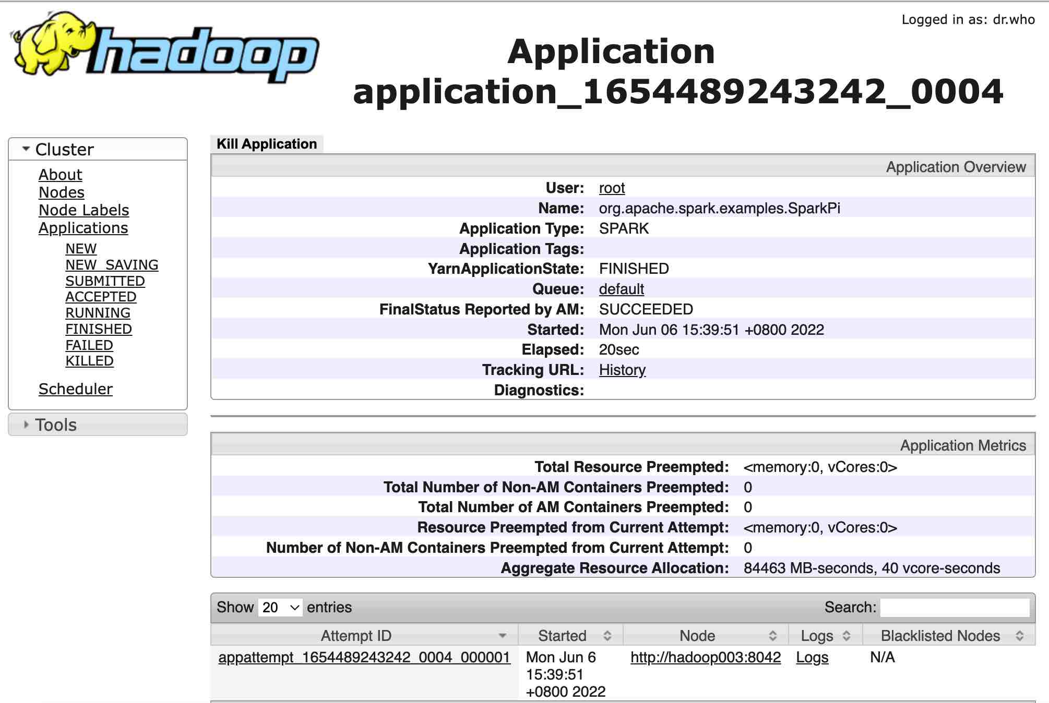Sort by Started column
Image resolution: width=1049 pixels, height=703 pixels.
coord(570,636)
